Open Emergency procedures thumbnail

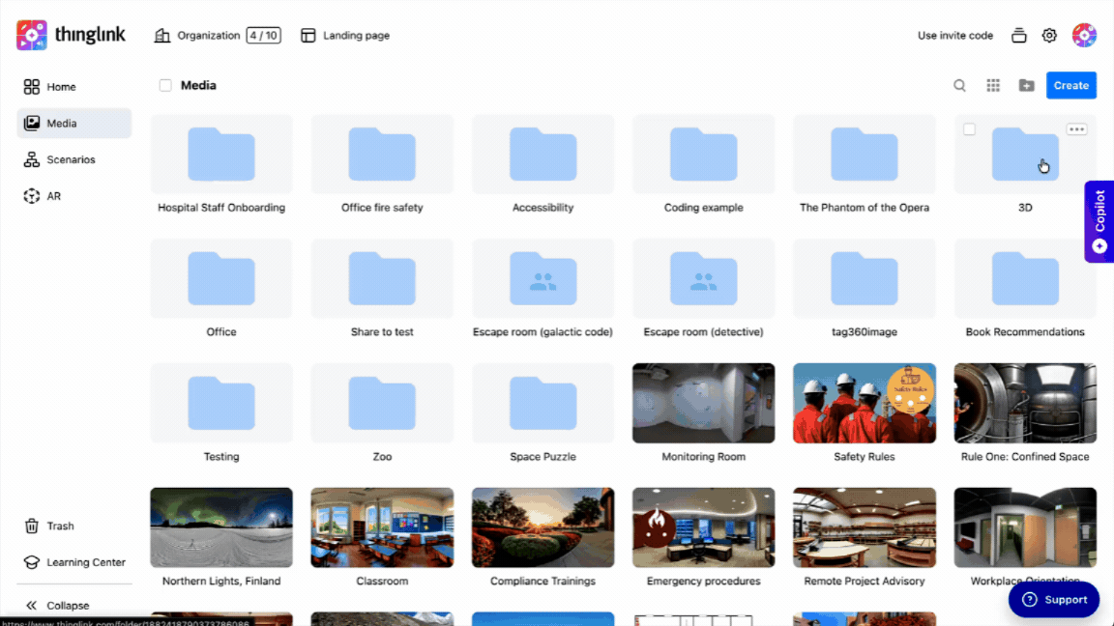point(703,527)
